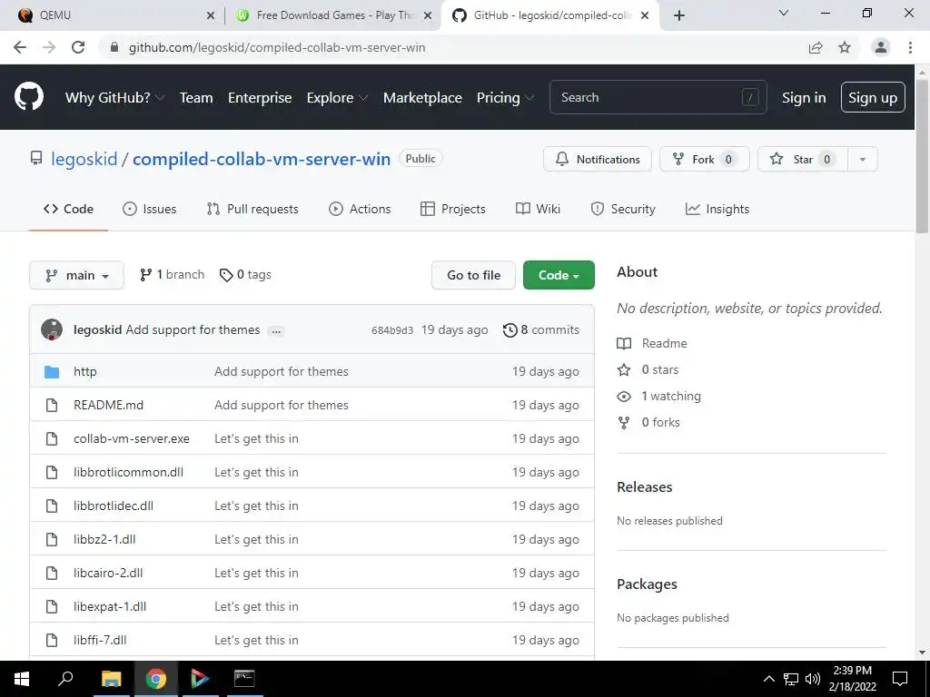Switch to the Wiki tab
This screenshot has width=930, height=697.
(x=538, y=209)
